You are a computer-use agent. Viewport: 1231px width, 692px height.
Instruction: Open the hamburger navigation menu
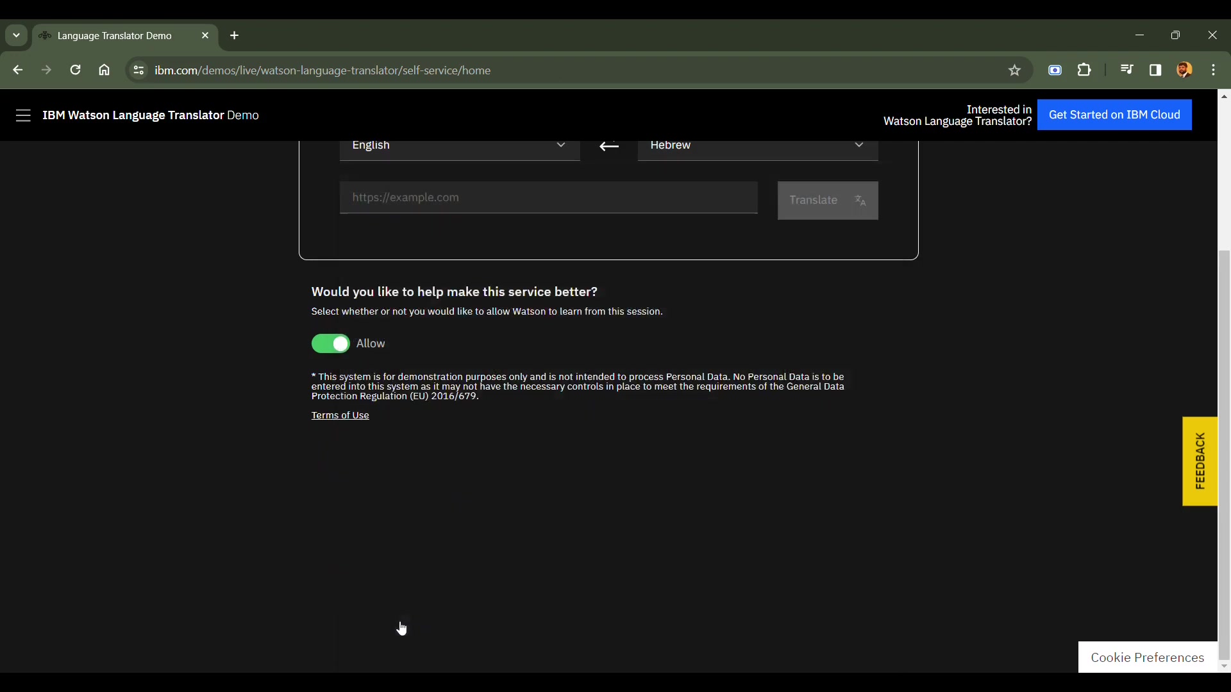point(23,115)
